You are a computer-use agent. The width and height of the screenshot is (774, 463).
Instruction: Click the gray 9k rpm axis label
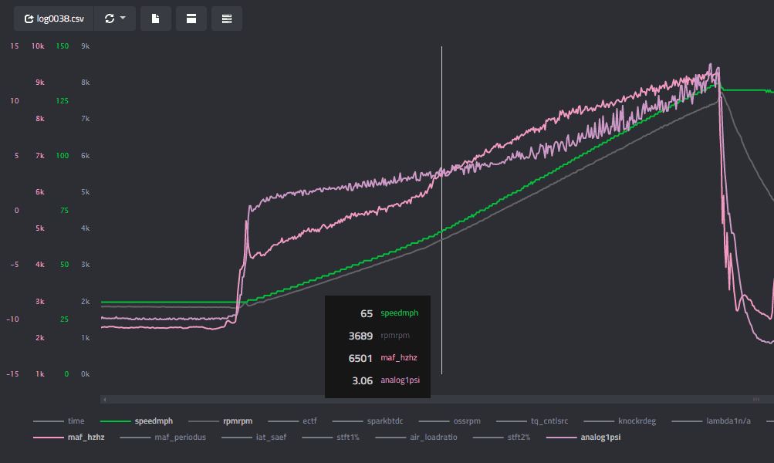(x=86, y=46)
